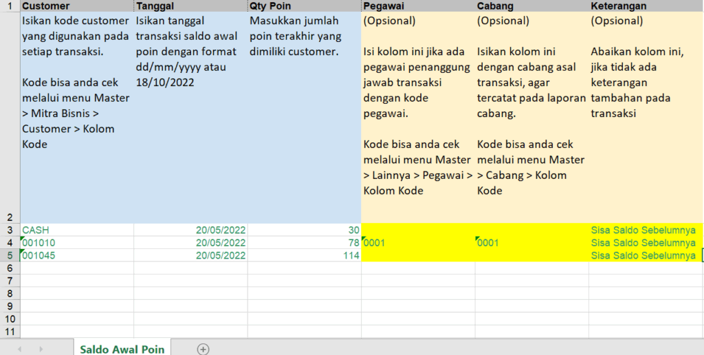This screenshot has width=704, height=355.
Task: Select the Cabang header cell
Action: pos(532,6)
